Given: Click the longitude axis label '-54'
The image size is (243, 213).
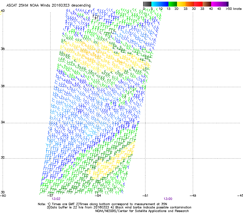Looking at the screenshot, I should [98, 196].
